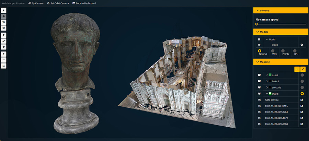Screen dimensions: 309x141
Task: Click the layer icon beside Ossidi group
Action: (259, 94)
